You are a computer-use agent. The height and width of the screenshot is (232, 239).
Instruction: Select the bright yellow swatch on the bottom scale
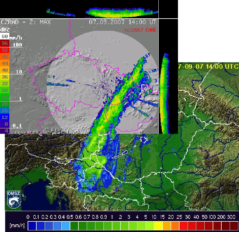click(158, 226)
